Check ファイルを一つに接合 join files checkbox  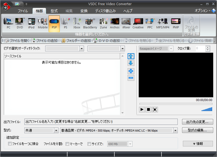10,144
